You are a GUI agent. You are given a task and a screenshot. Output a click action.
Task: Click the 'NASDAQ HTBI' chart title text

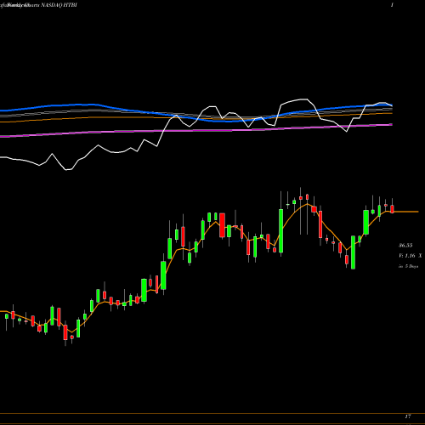[x=59, y=5]
